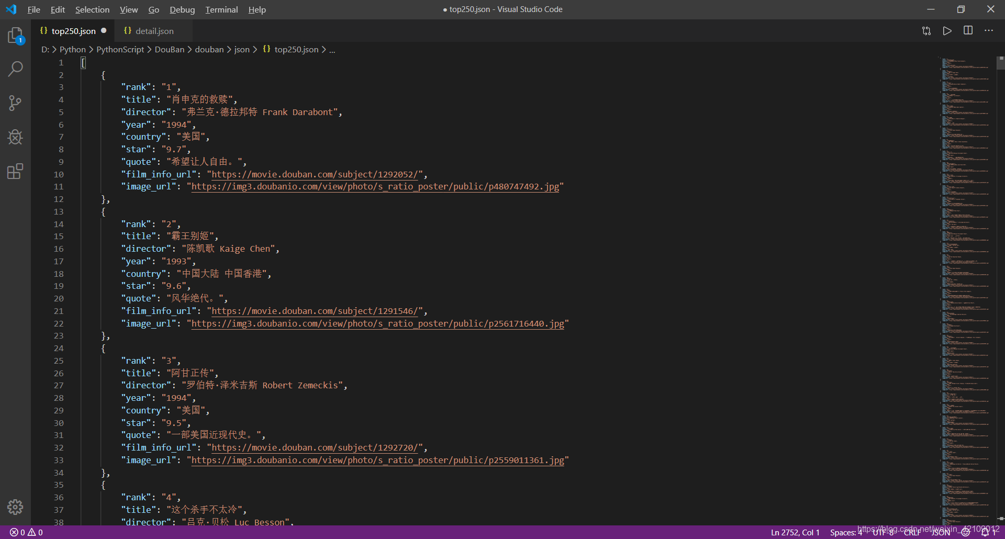Open the Source Control view
The image size is (1005, 539).
pos(15,103)
